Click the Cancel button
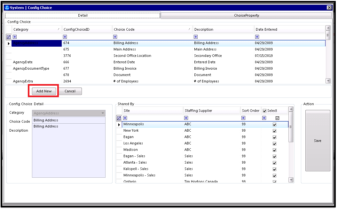This screenshot has width=338, height=209. (70, 91)
